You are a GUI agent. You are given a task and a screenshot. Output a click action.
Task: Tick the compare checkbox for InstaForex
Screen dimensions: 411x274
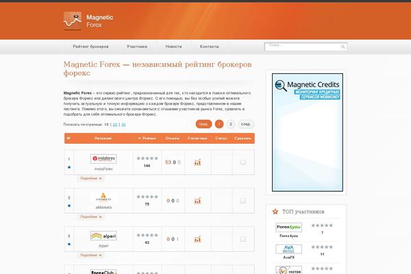[x=242, y=162]
